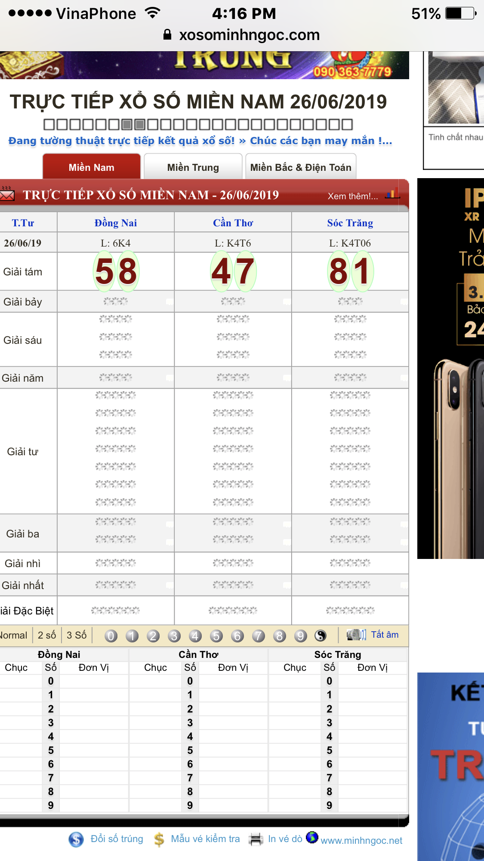Click the Cần Thơ column header

(x=233, y=223)
